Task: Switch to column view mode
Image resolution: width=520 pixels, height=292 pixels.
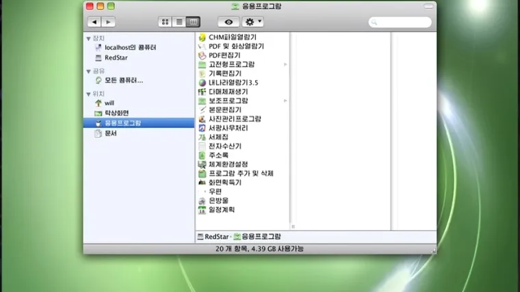Action: tap(193, 23)
